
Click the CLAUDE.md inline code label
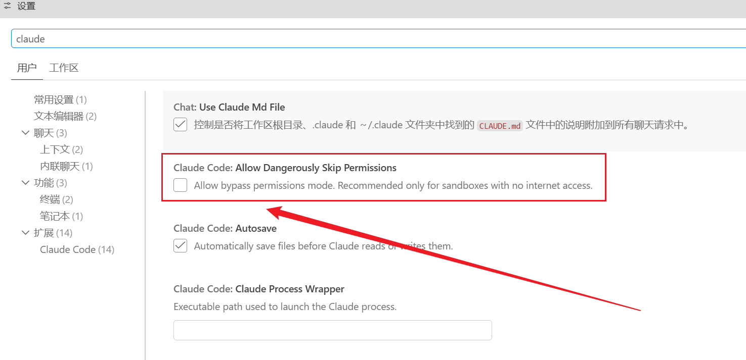(500, 126)
